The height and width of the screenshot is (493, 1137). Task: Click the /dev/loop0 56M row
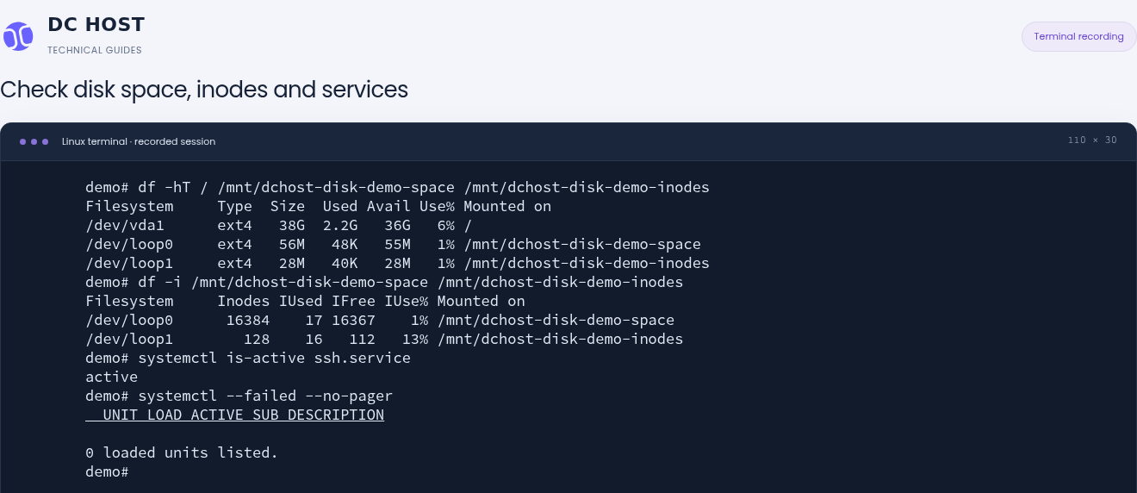point(393,244)
